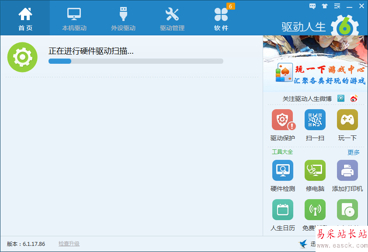Open the 首页 home tab
This screenshot has width=368, height=252.
(25, 19)
